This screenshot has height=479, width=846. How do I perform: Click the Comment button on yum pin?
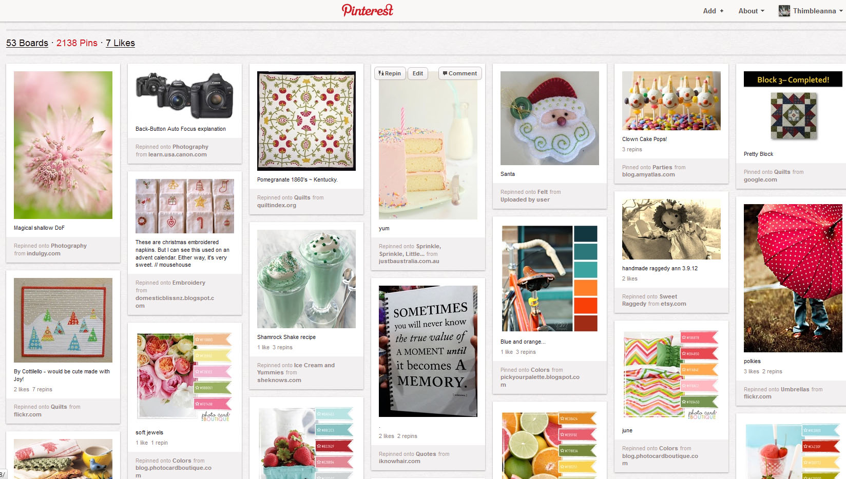click(x=460, y=73)
